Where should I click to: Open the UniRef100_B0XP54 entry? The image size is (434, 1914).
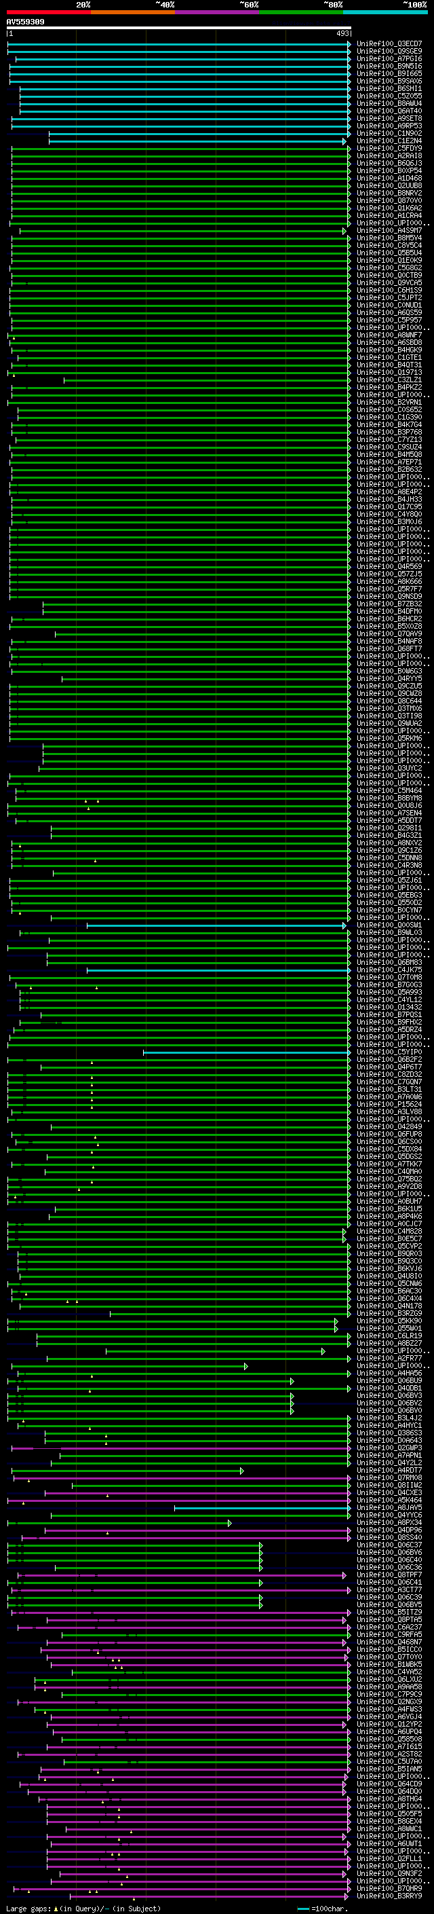(x=389, y=171)
